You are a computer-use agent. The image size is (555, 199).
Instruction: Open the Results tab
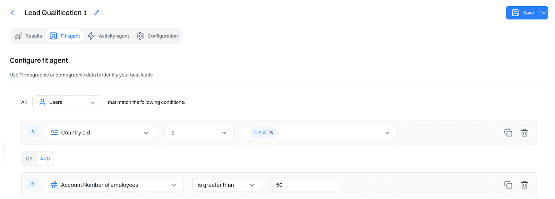[x=28, y=36]
